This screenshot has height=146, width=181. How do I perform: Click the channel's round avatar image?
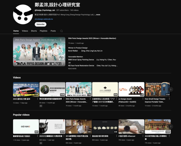pos(23,14)
